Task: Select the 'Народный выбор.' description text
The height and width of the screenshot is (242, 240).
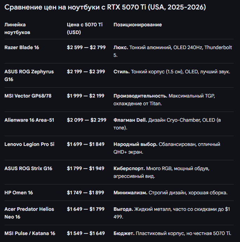Action: click(136, 144)
